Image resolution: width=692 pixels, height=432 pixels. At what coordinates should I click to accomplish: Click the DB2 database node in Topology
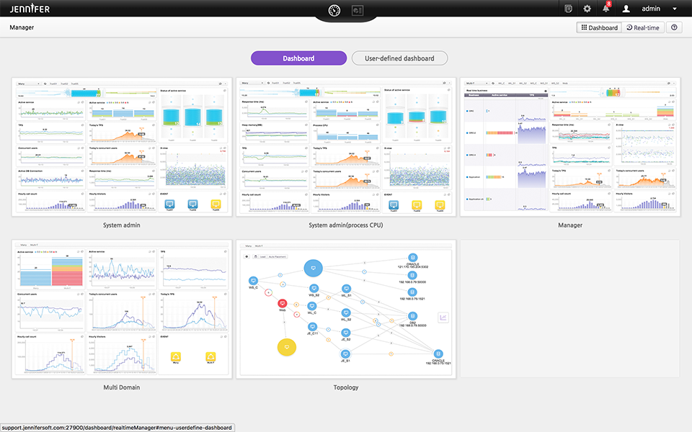[412, 315]
